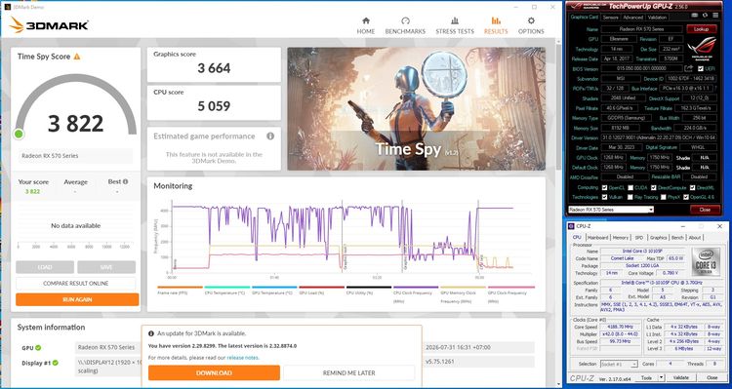Click the greyed-out SAVE button
732x389 pixels.
click(106, 267)
